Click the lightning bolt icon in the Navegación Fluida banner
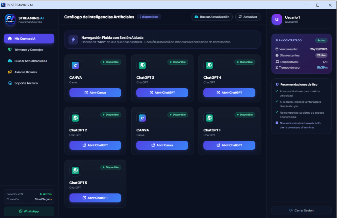The height and width of the screenshot is (218, 337). point(73,40)
